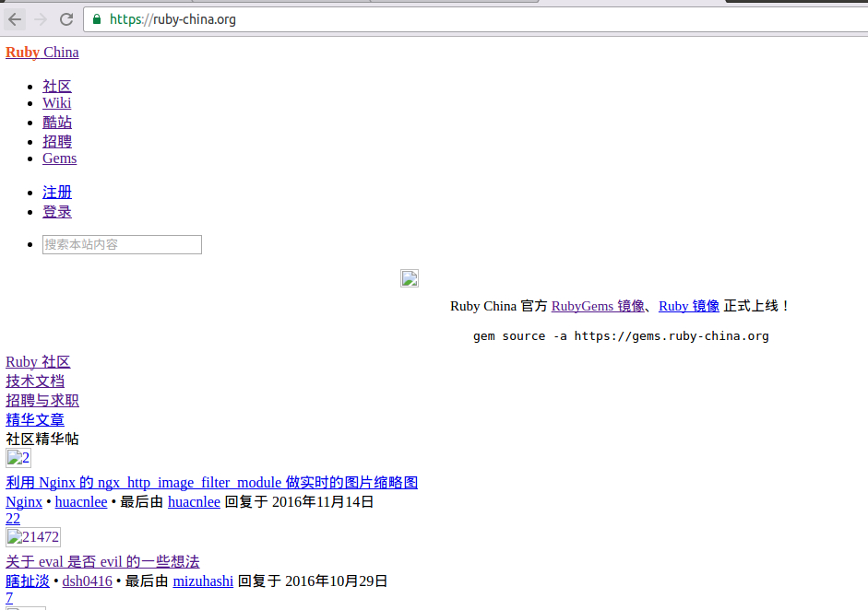Open the 技术文档 link
Image resolution: width=868 pixels, height=610 pixels.
[35, 381]
